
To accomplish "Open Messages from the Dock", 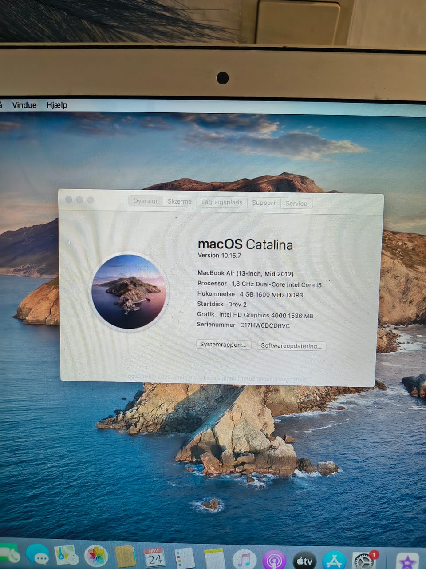I will 38,556.
